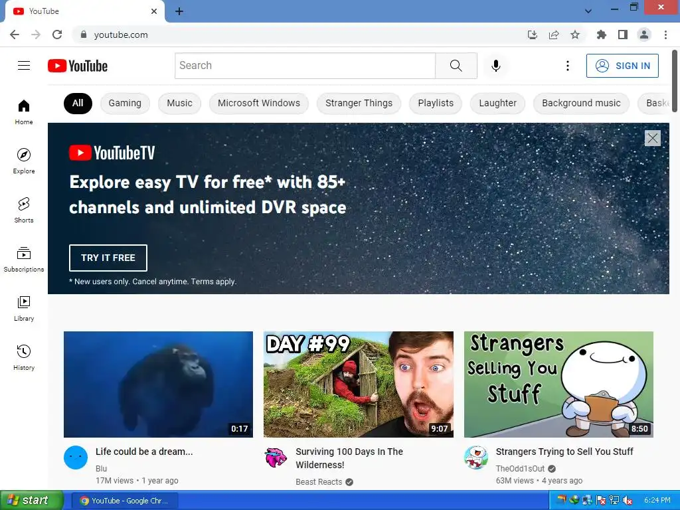Open the hamburger guide menu
The height and width of the screenshot is (510, 680).
24,66
